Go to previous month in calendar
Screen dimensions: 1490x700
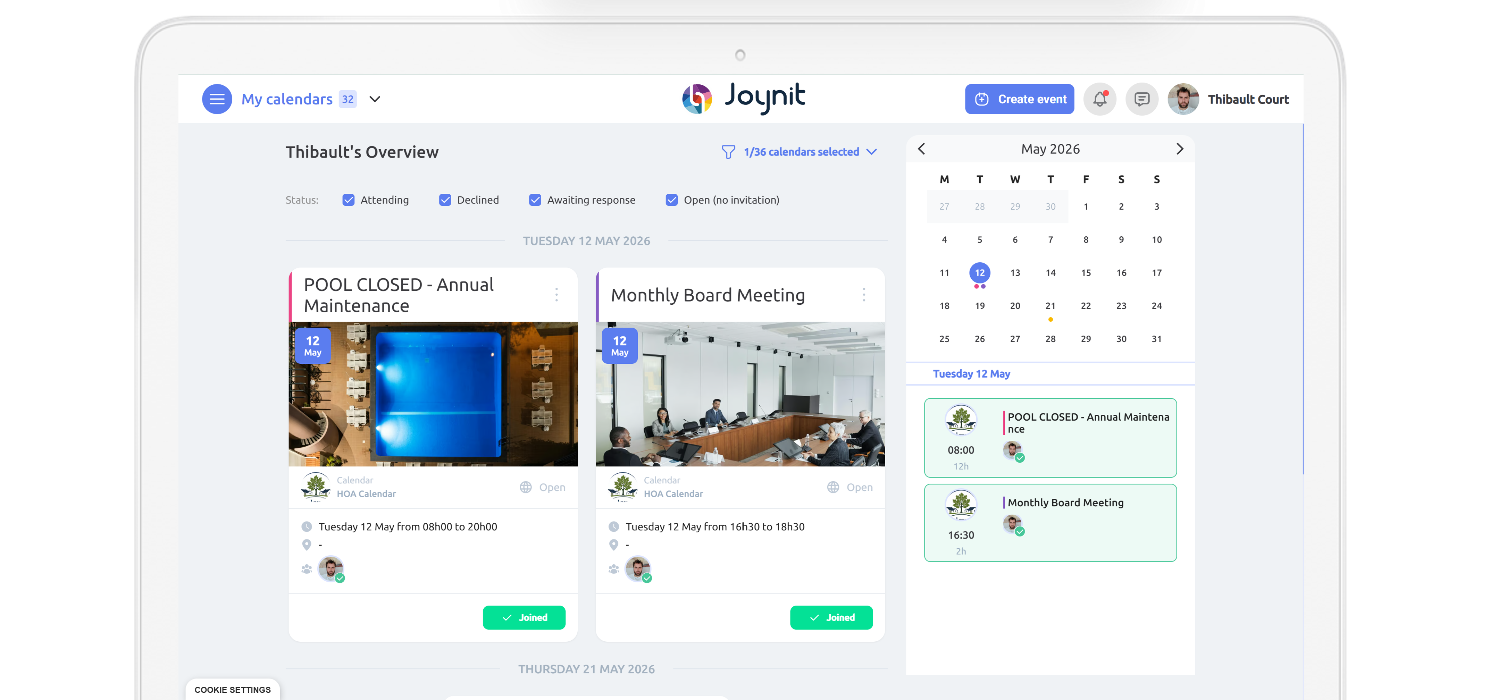point(921,149)
